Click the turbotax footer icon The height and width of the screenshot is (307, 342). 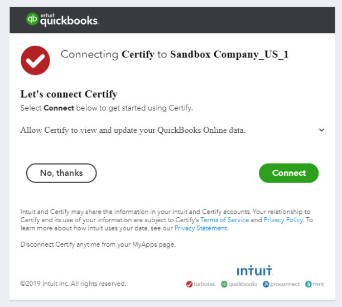(x=189, y=284)
